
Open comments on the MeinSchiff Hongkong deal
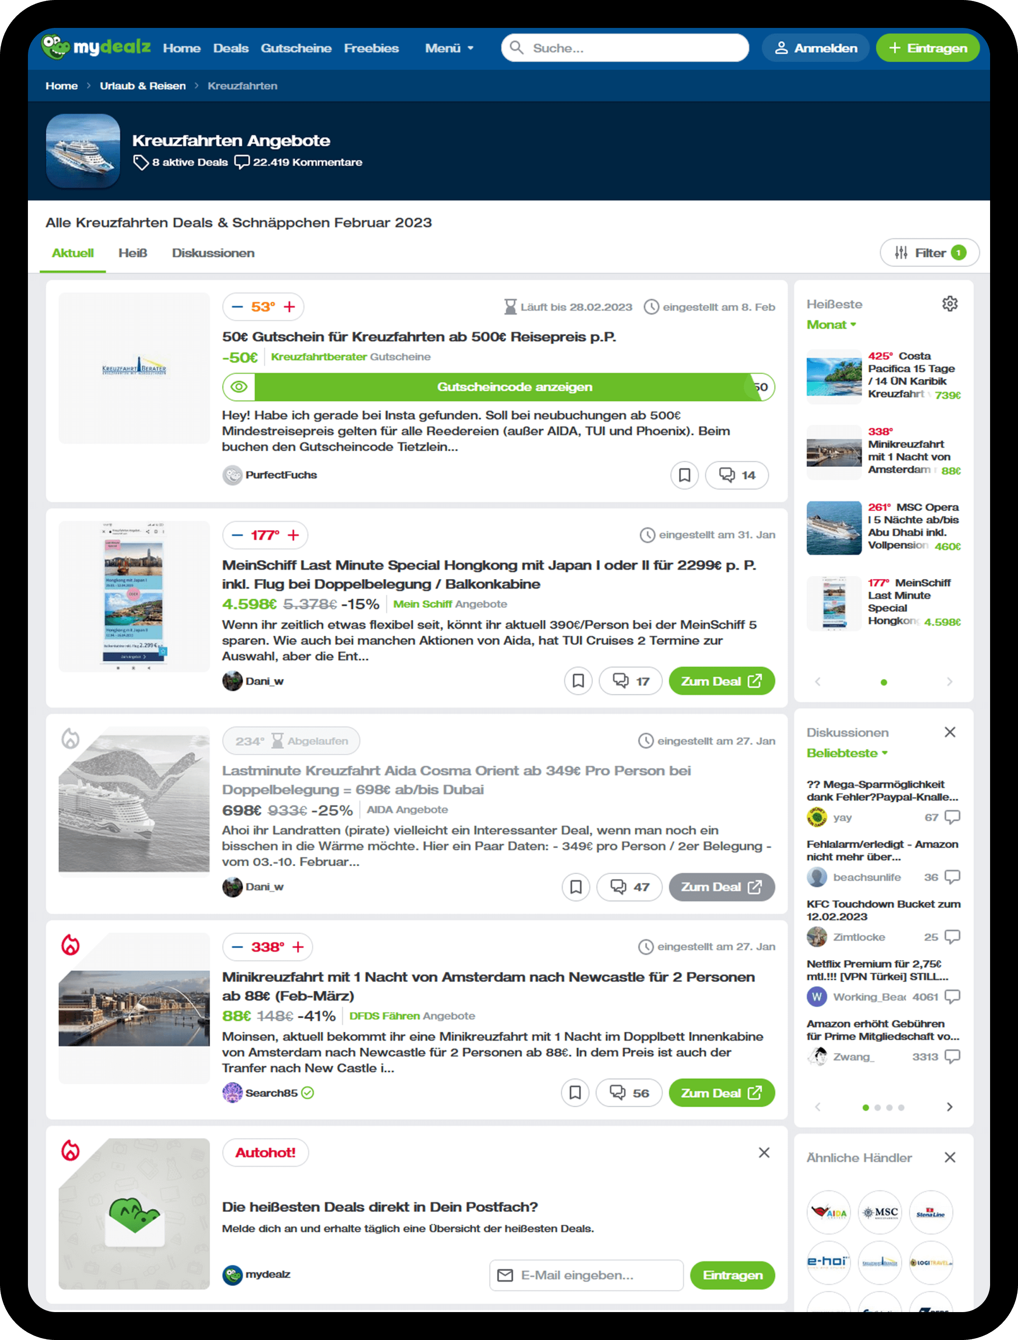pyautogui.click(x=630, y=681)
